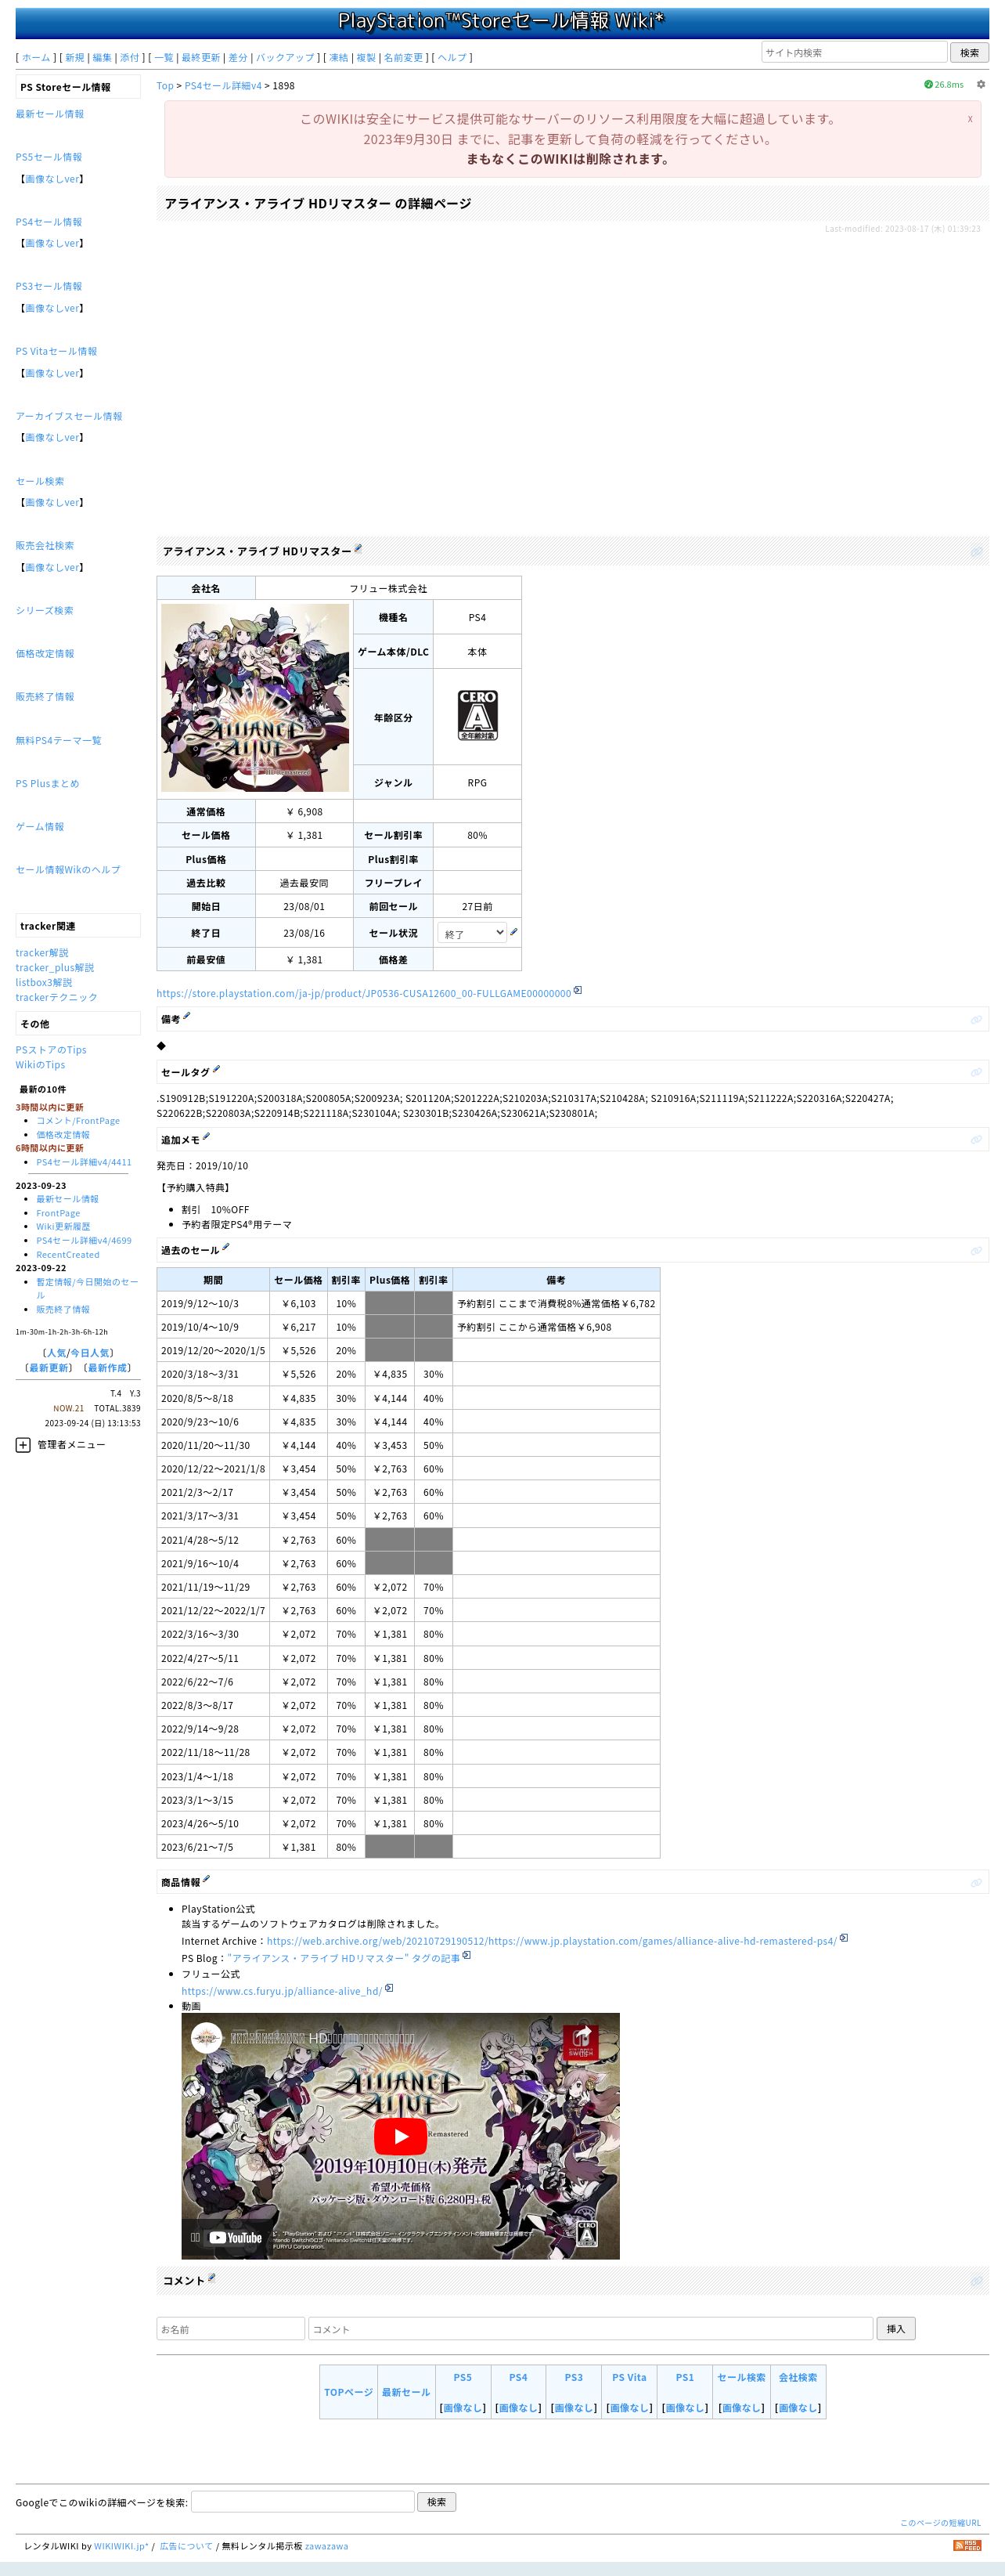Open the zawazawa footer link

(x=326, y=2546)
